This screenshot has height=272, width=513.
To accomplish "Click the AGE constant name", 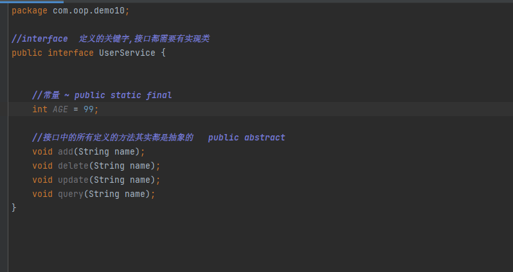I will (60, 109).
